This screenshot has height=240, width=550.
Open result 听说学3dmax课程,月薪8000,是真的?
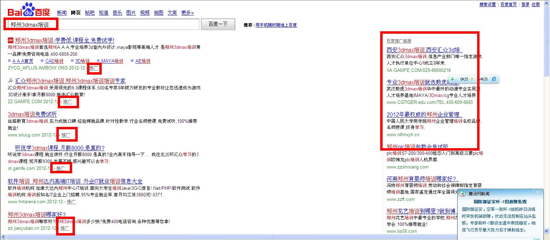point(60,148)
